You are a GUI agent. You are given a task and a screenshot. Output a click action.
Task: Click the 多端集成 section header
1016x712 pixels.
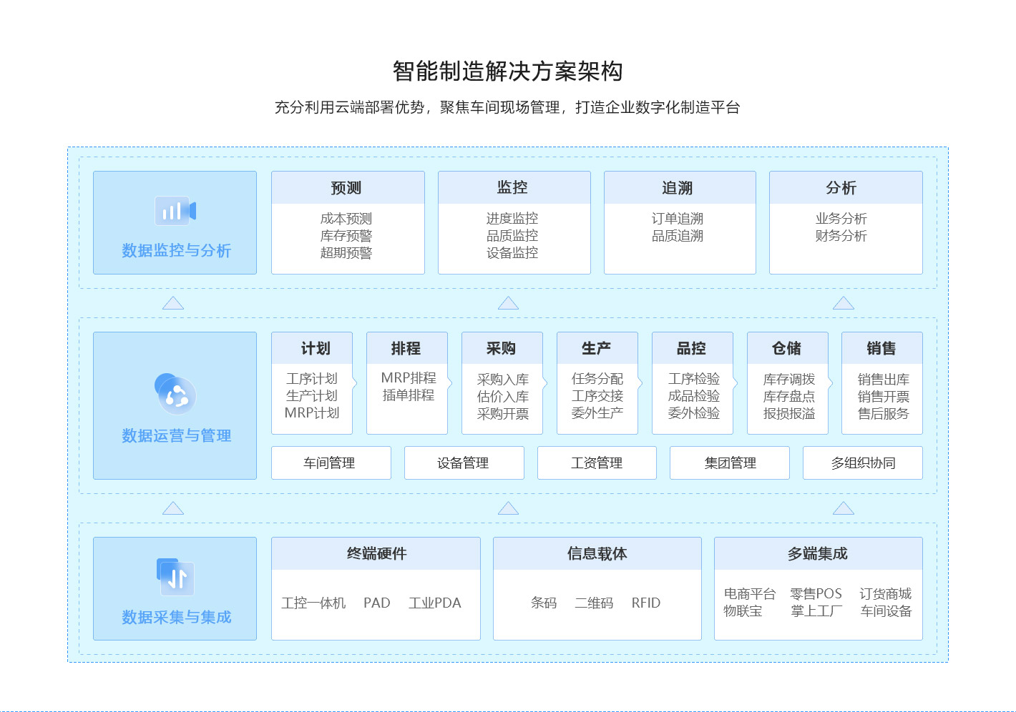coord(819,553)
